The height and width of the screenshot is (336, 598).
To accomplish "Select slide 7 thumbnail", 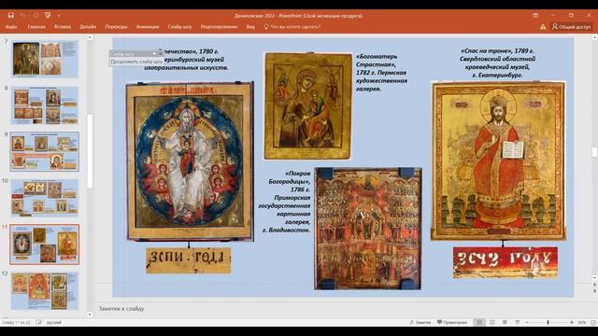I will (45, 58).
